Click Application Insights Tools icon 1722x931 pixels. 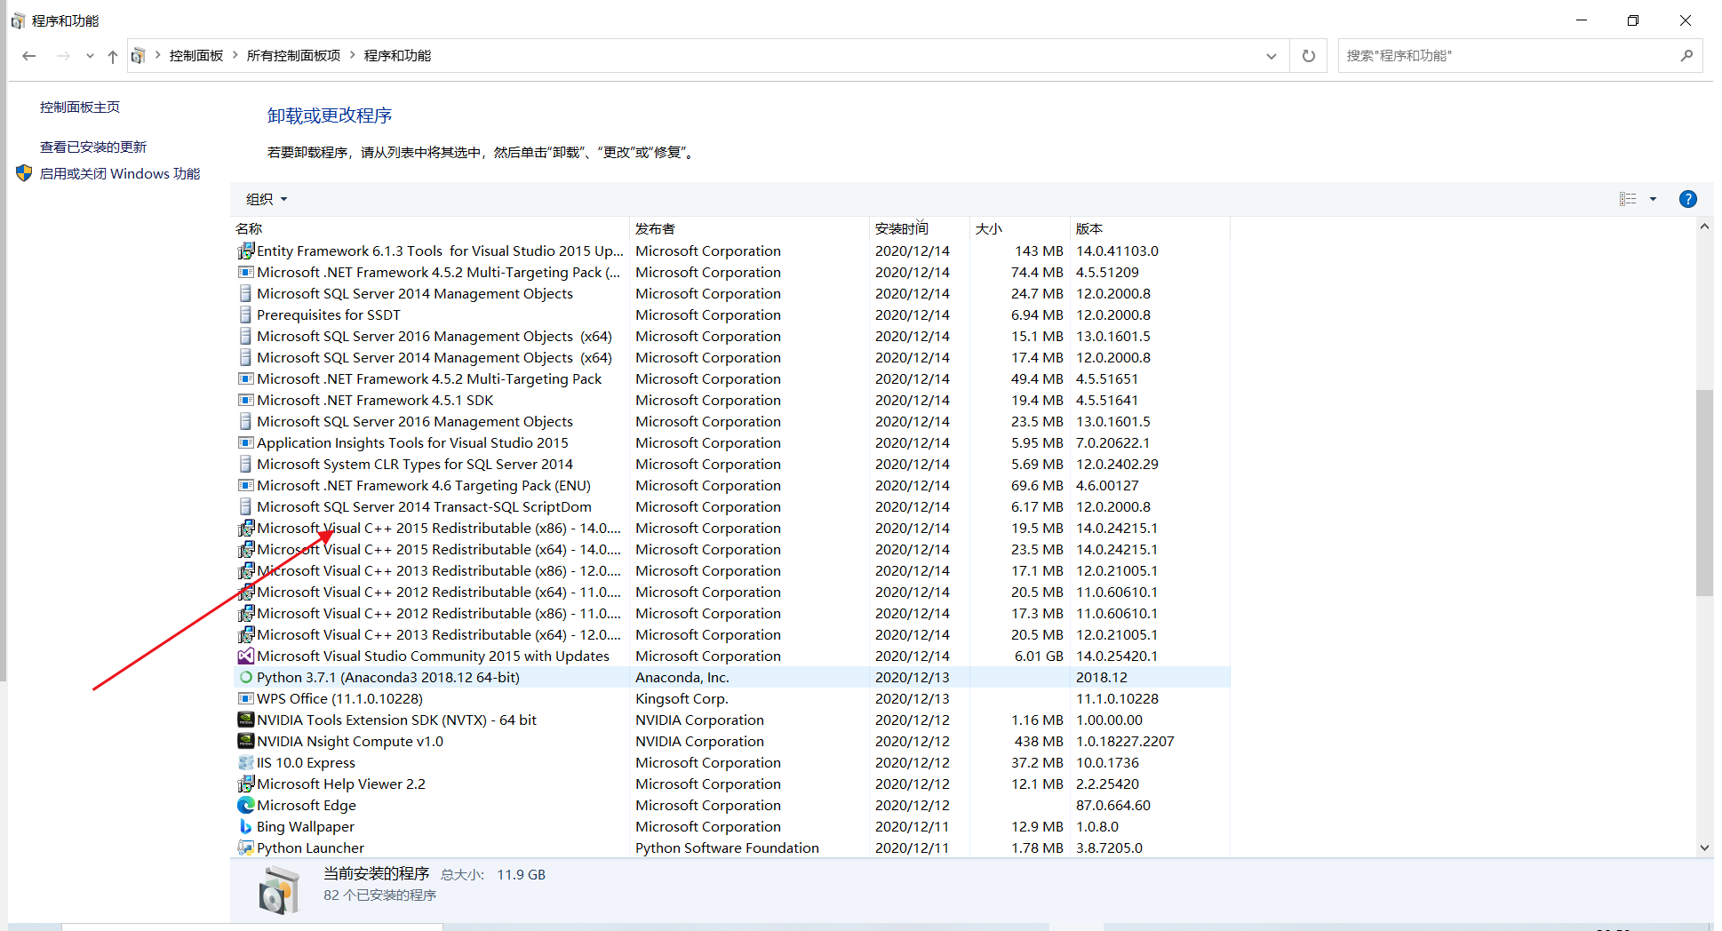(x=246, y=443)
